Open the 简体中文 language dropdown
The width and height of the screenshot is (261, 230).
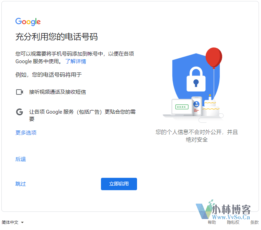coord(13,222)
